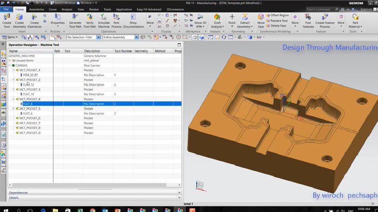Open the Windows Start button

[x=6, y=210]
